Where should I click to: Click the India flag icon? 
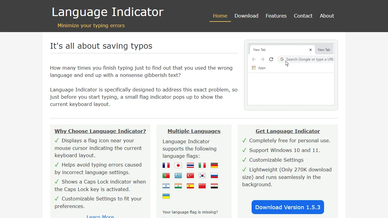click(178, 186)
